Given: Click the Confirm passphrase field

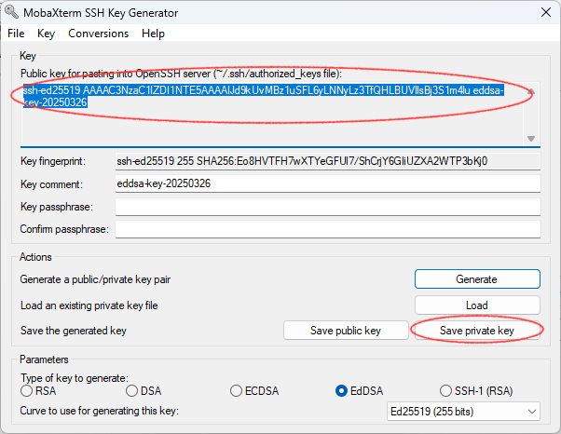Looking at the screenshot, I should point(326,229).
